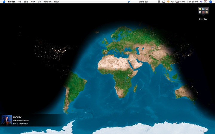Click the purple diamond menu bar icon

(x=201, y=2)
